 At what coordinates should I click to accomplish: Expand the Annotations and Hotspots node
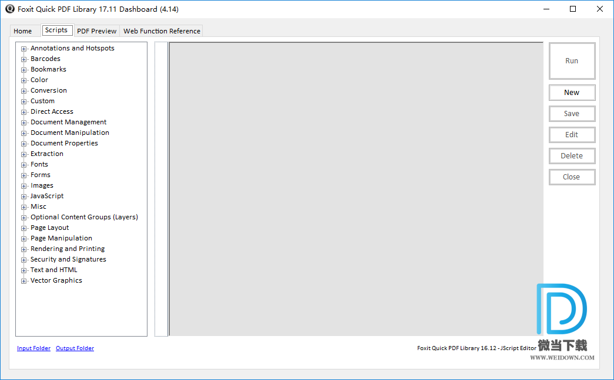24,49
